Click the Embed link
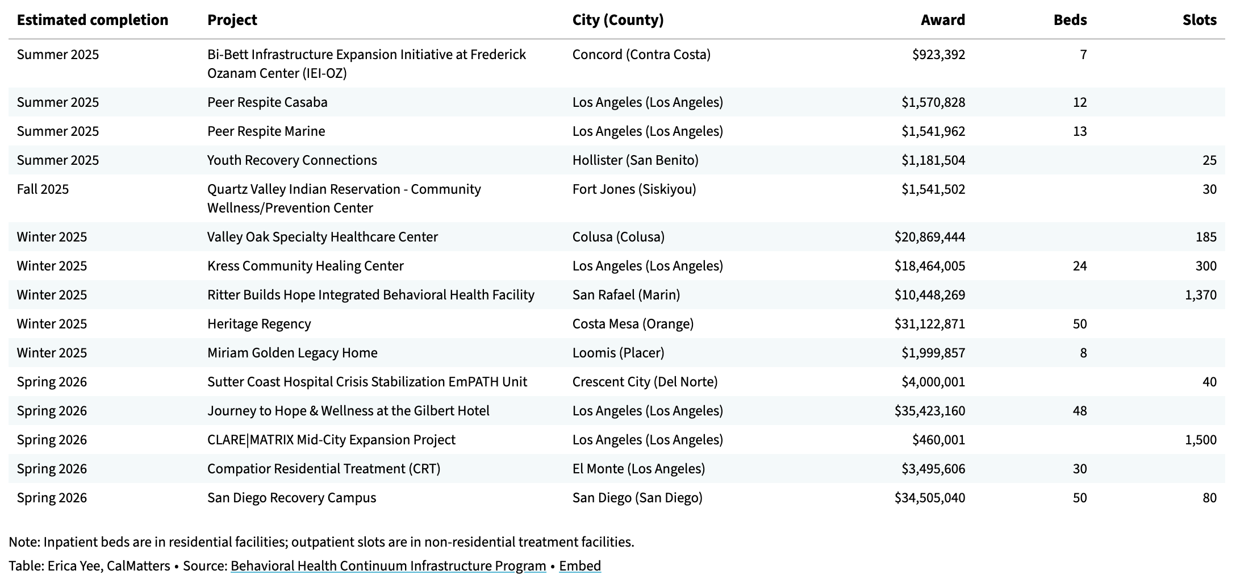 [x=579, y=566]
